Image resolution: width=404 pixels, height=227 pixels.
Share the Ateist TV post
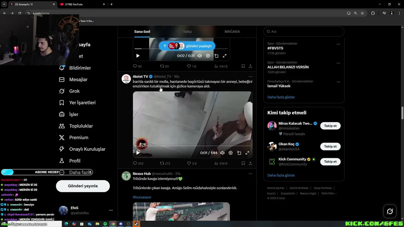click(250, 163)
